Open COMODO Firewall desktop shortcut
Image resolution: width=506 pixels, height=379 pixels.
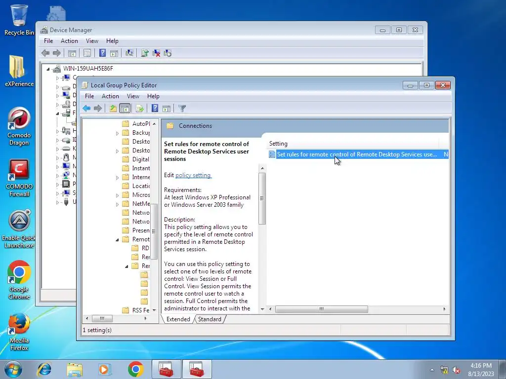tap(19, 178)
